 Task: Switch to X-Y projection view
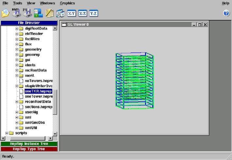pyautogui.click(x=72, y=13)
